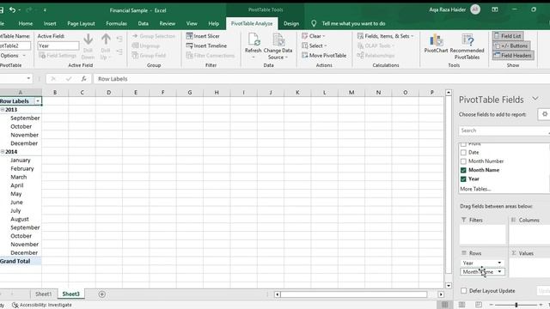Open PivotTable Options dropdown
Viewport: 550px width, 309px height.
click(x=13, y=55)
